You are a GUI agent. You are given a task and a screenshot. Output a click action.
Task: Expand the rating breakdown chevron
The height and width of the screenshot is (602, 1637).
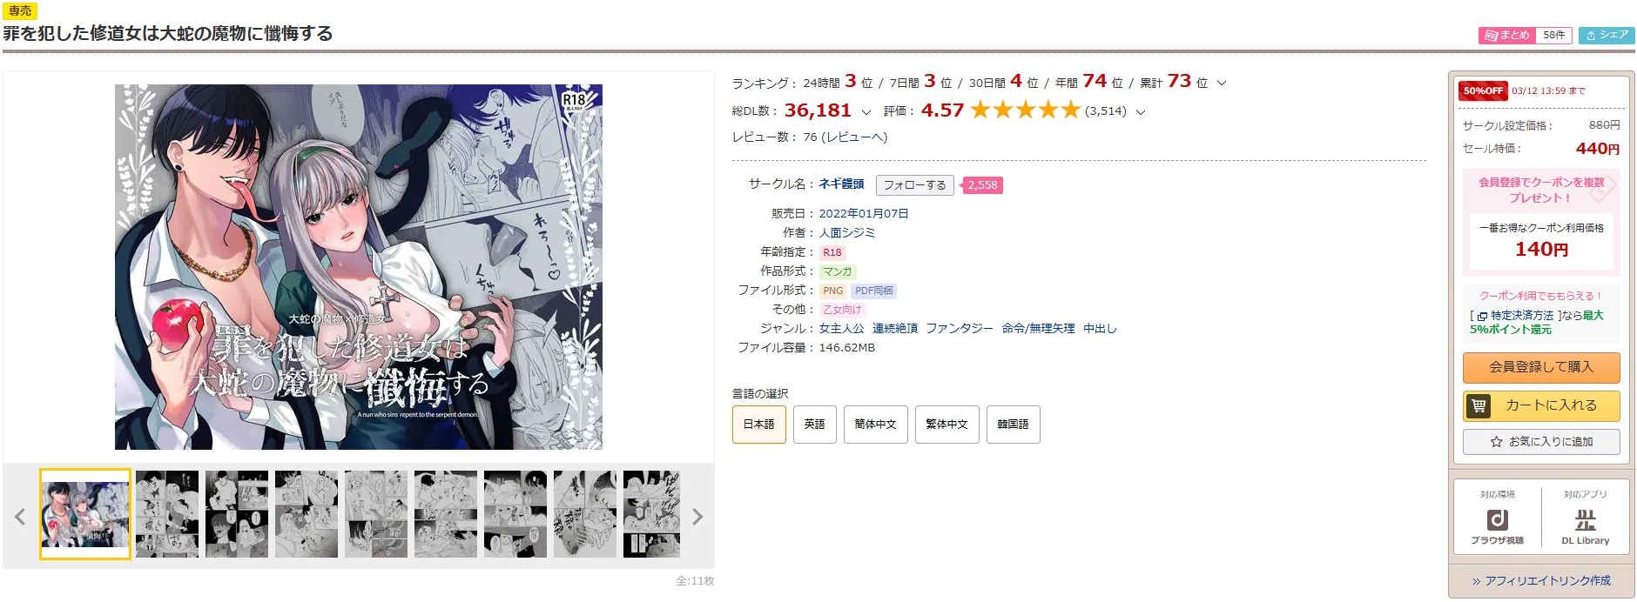pyautogui.click(x=1141, y=112)
